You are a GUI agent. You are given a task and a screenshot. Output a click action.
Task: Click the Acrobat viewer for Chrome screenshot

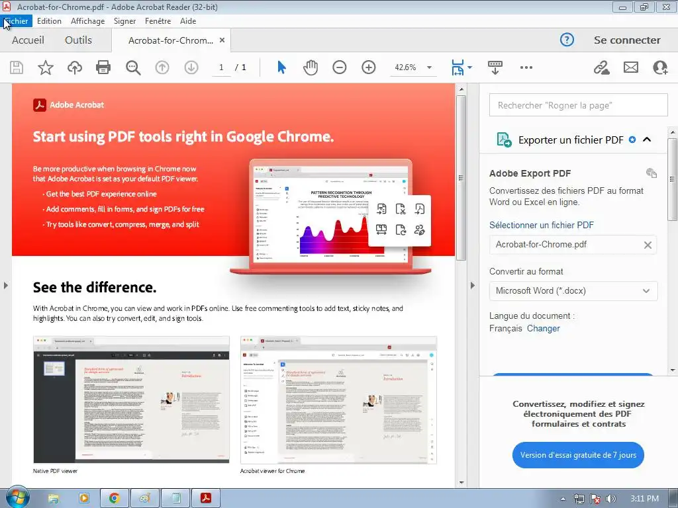338,400
